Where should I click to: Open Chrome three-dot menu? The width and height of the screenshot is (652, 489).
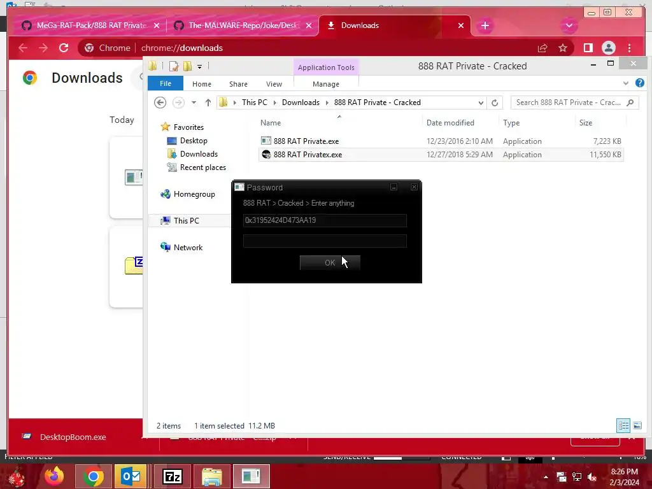click(x=629, y=48)
